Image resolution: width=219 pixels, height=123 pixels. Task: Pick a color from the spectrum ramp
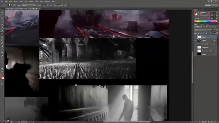pos(206,22)
